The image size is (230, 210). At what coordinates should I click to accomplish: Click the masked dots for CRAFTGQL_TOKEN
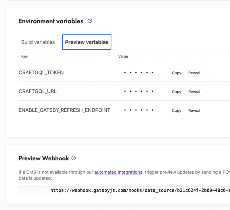[x=139, y=73]
